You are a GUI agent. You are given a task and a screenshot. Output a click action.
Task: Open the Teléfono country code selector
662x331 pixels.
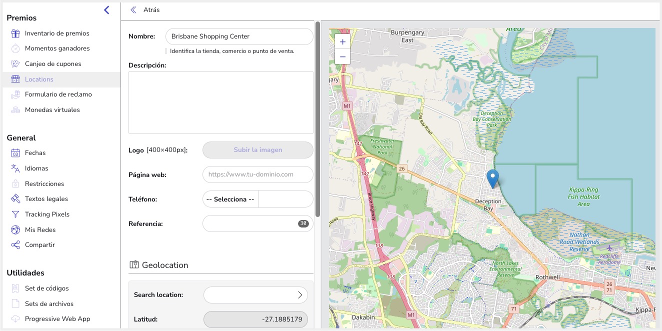(x=230, y=199)
